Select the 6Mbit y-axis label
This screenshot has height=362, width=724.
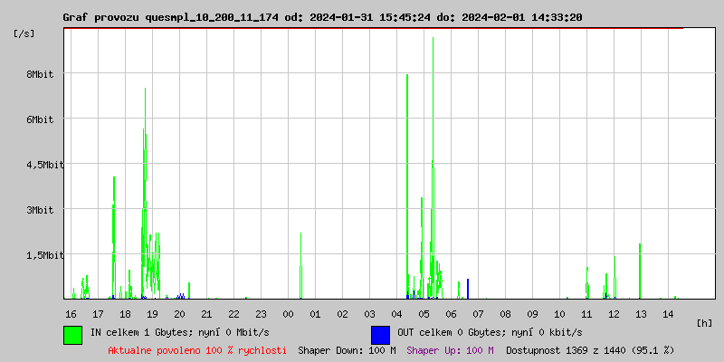tap(41, 119)
